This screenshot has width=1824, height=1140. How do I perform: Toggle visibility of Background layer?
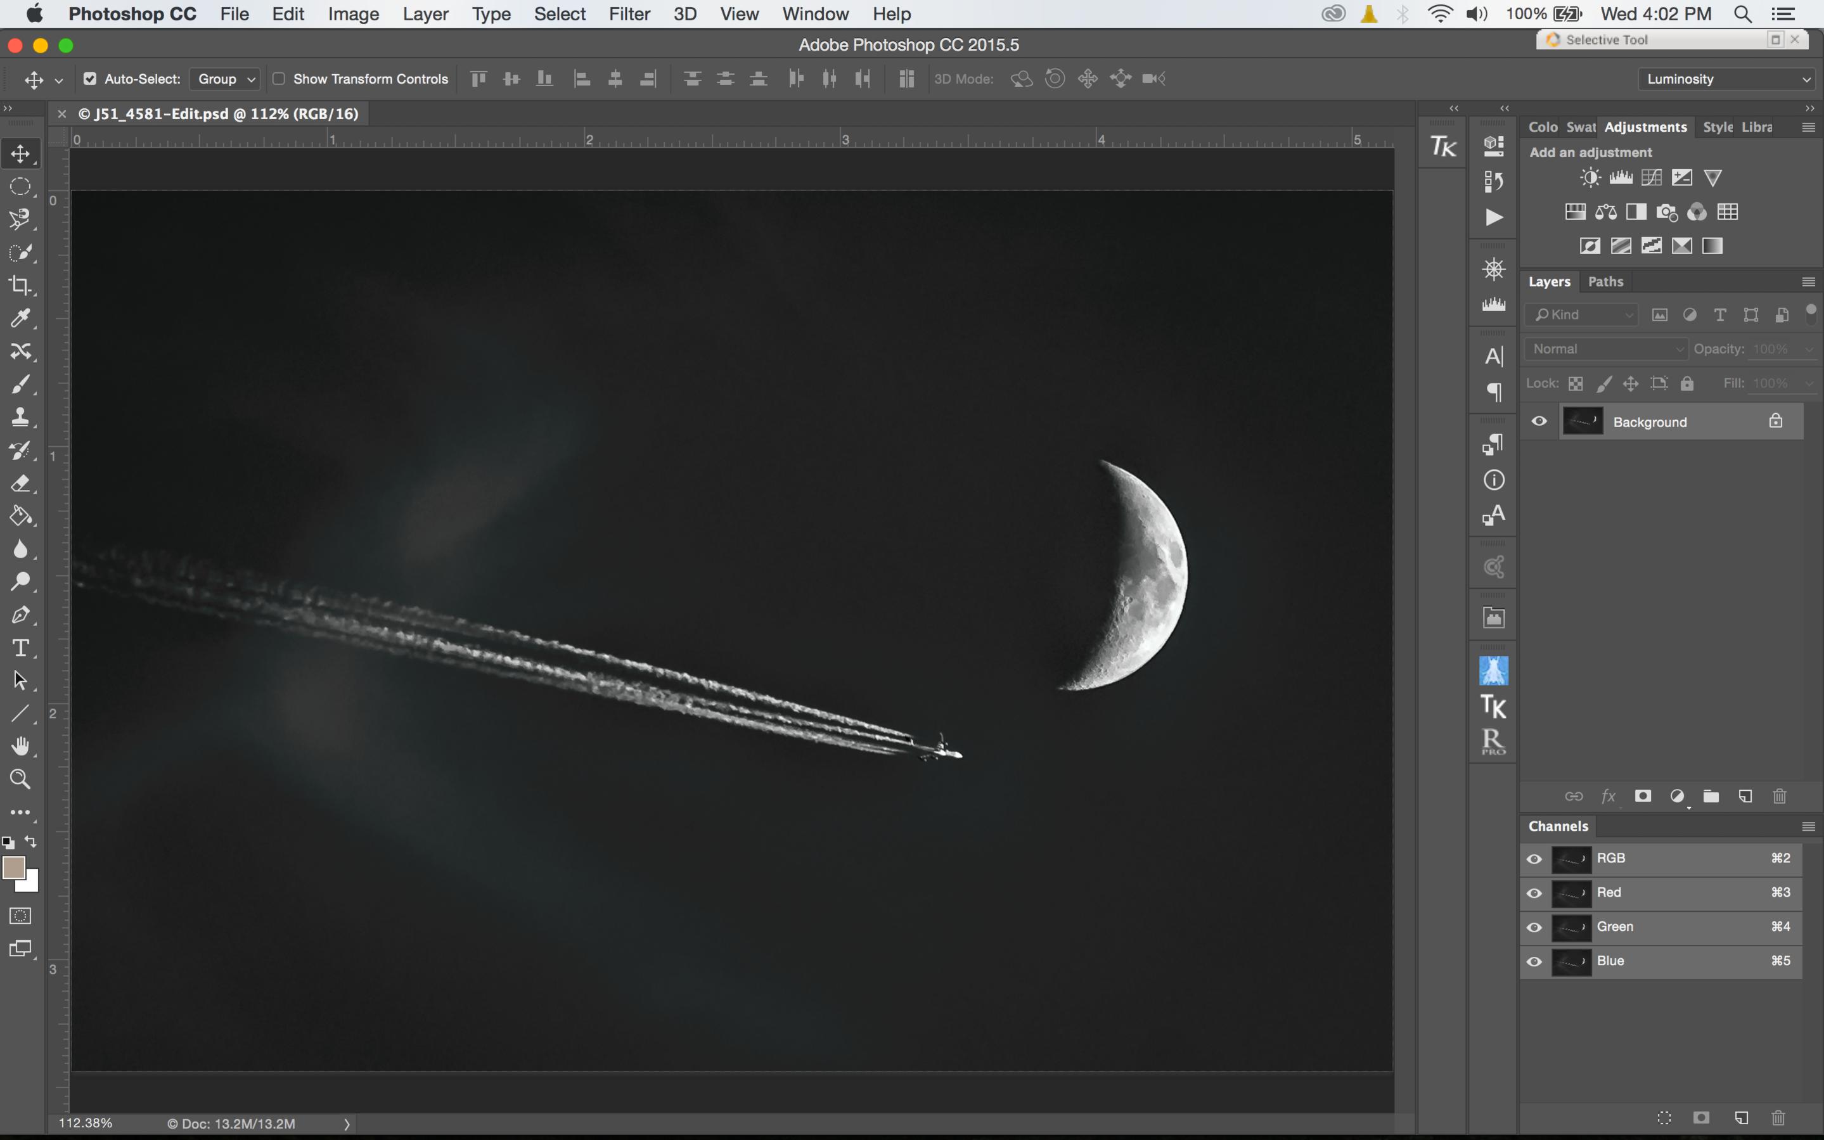pos(1539,421)
